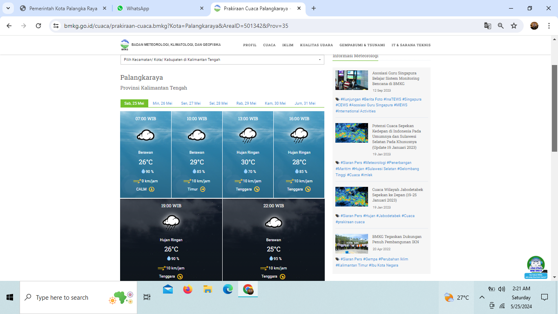Select the Rab, 29 Mei tab
The width and height of the screenshot is (558, 314).
[246, 103]
